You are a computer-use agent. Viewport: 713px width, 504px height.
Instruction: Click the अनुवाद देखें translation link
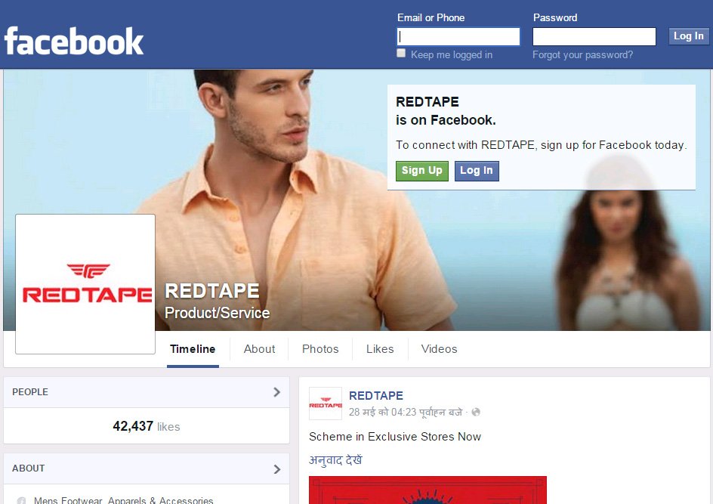click(x=335, y=460)
